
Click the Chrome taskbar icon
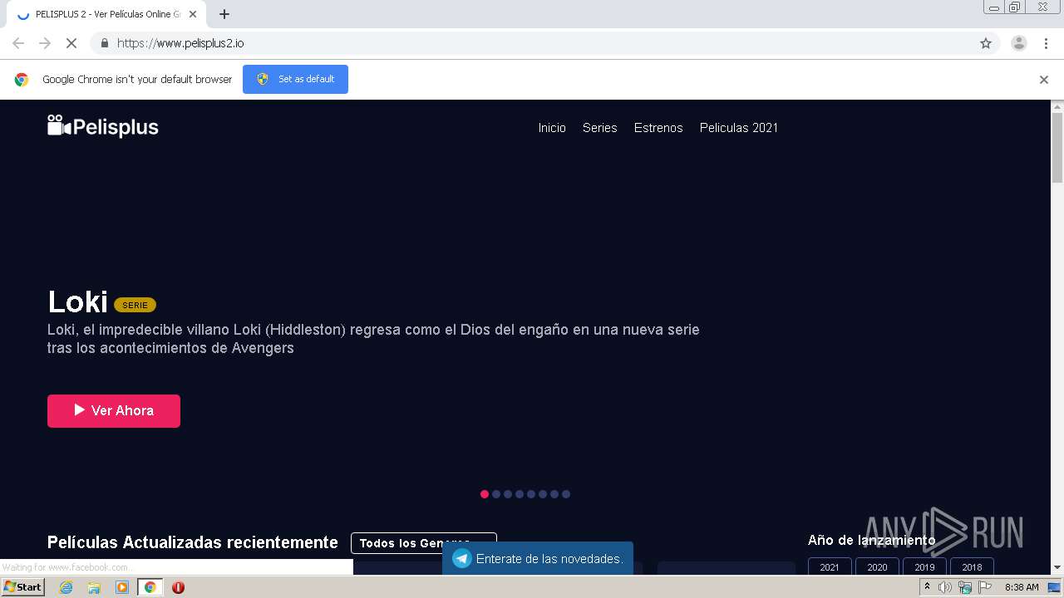pyautogui.click(x=150, y=587)
